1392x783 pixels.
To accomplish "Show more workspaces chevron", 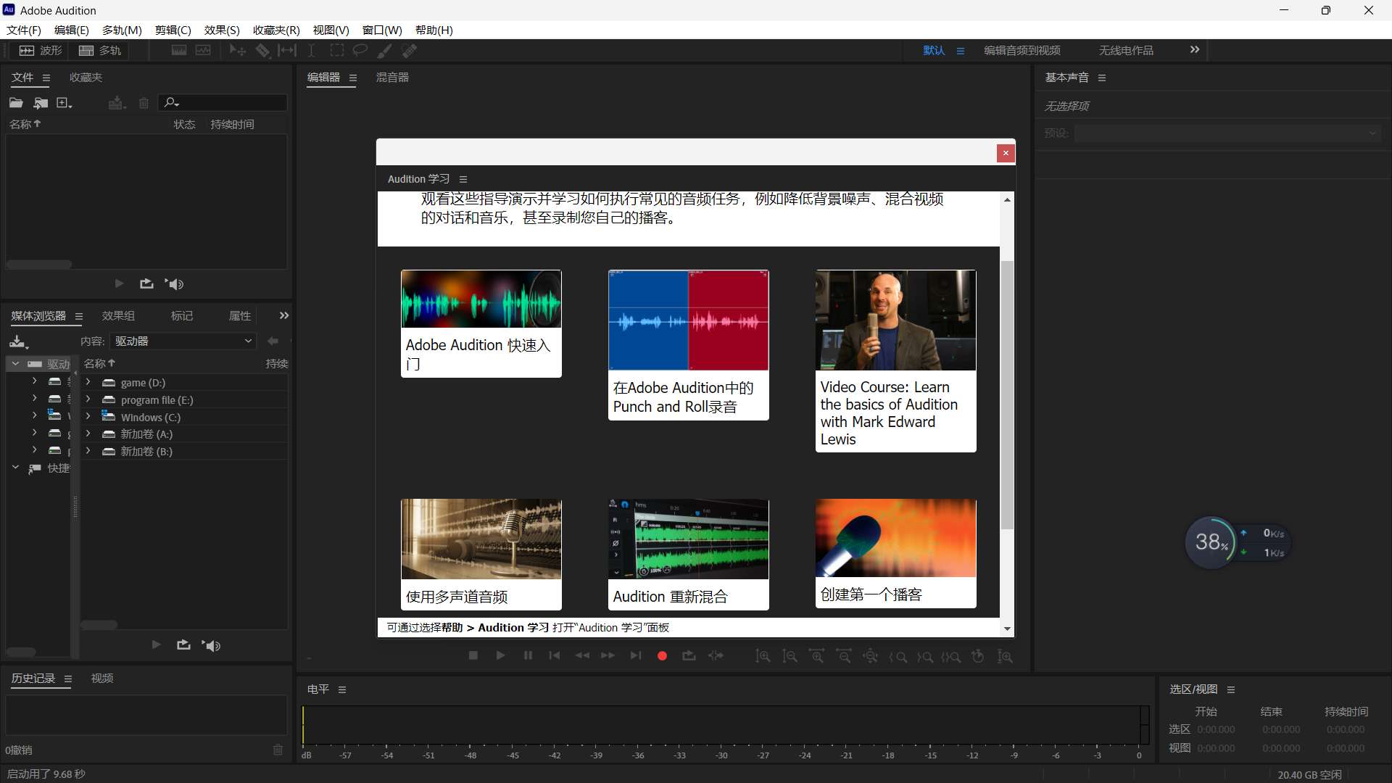I will (x=1195, y=49).
